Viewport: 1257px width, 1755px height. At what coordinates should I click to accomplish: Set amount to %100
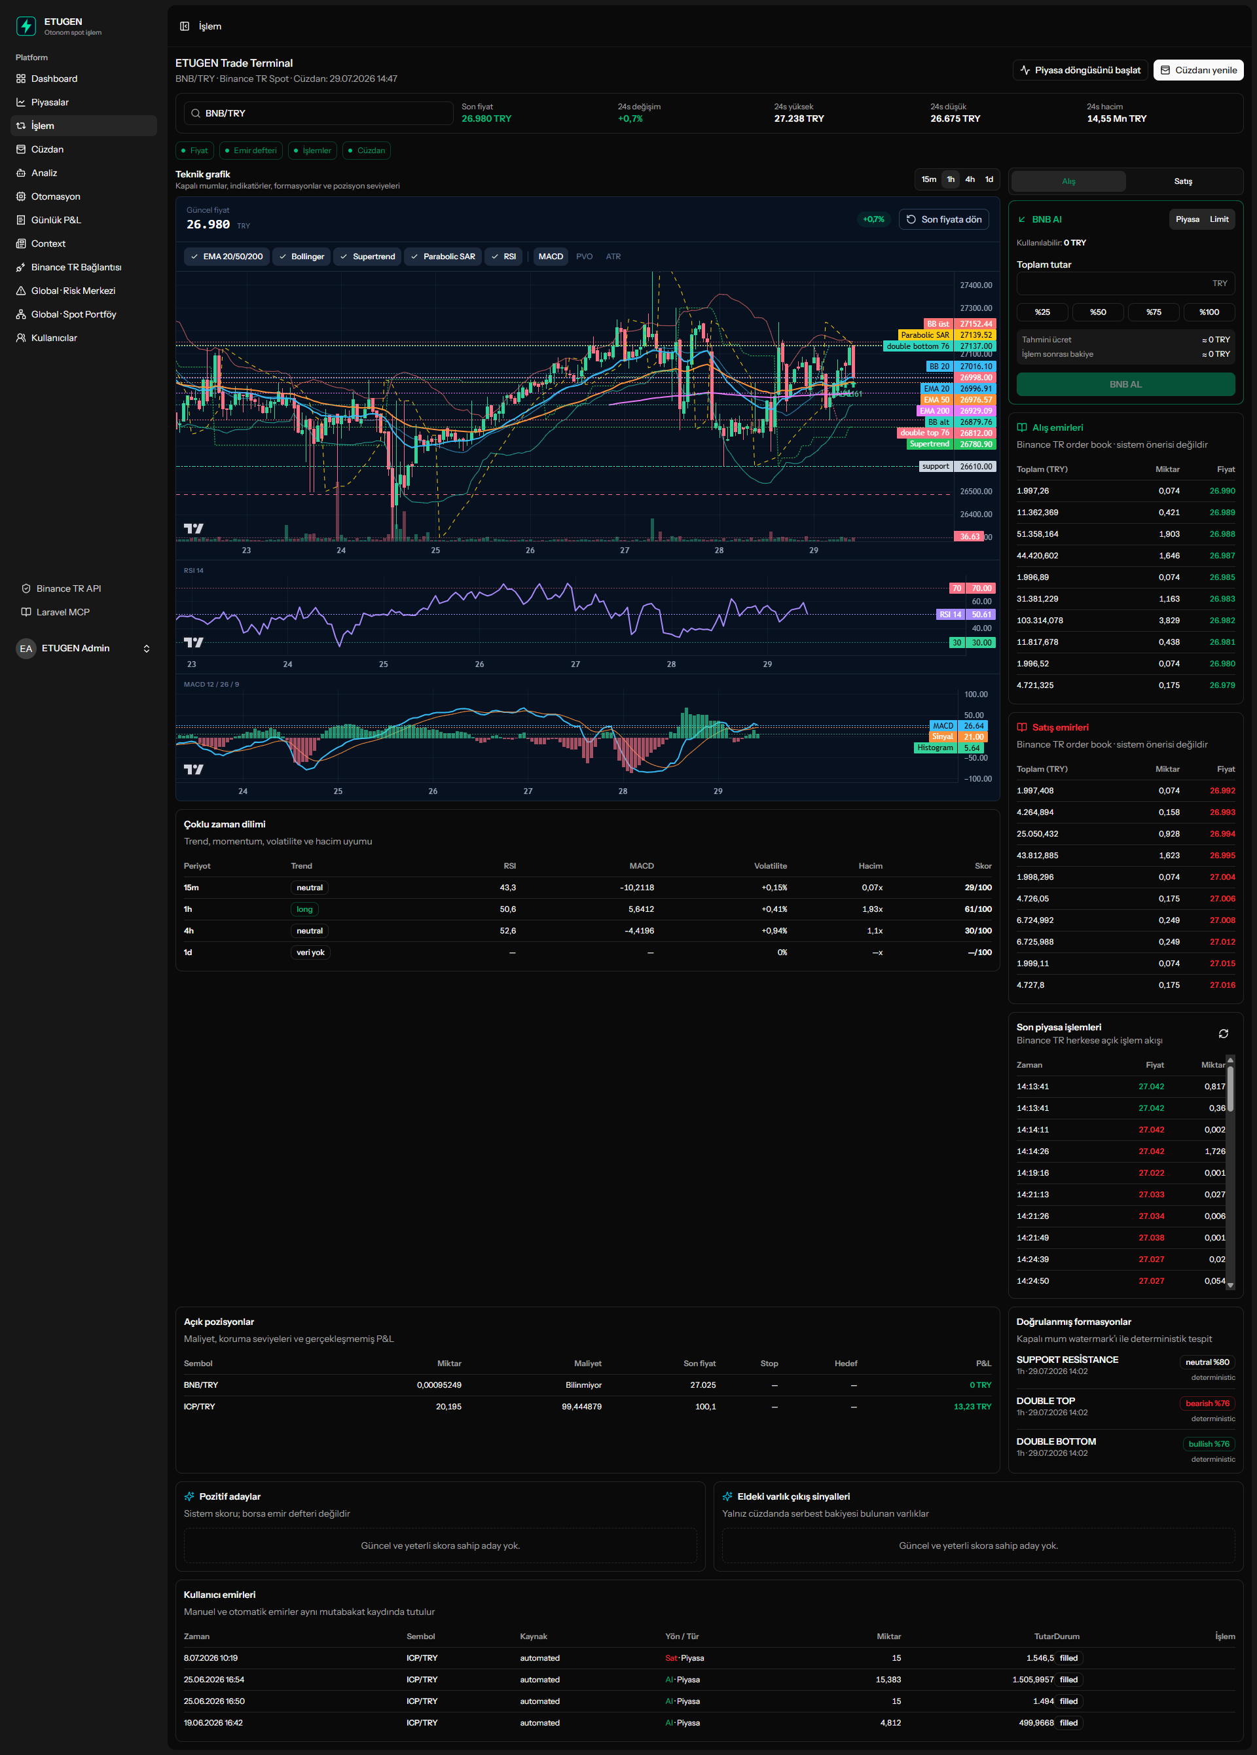(x=1209, y=313)
